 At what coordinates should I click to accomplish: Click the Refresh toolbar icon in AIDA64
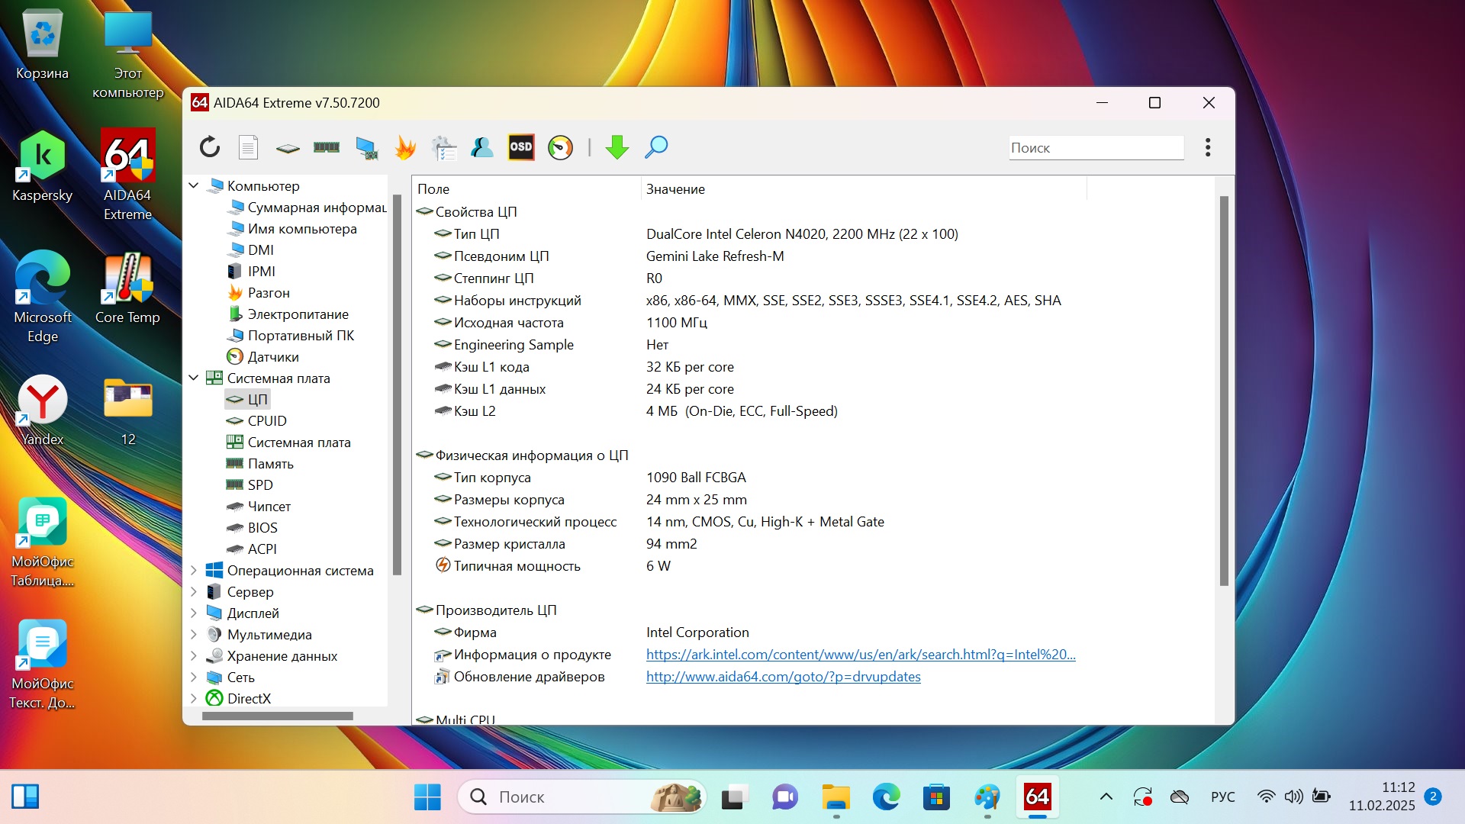[210, 147]
